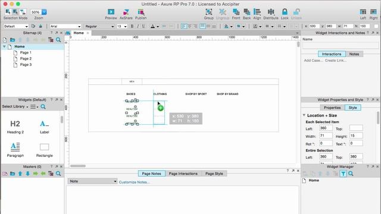
Task: Switch to the Interactions tab
Action: (x=332, y=54)
